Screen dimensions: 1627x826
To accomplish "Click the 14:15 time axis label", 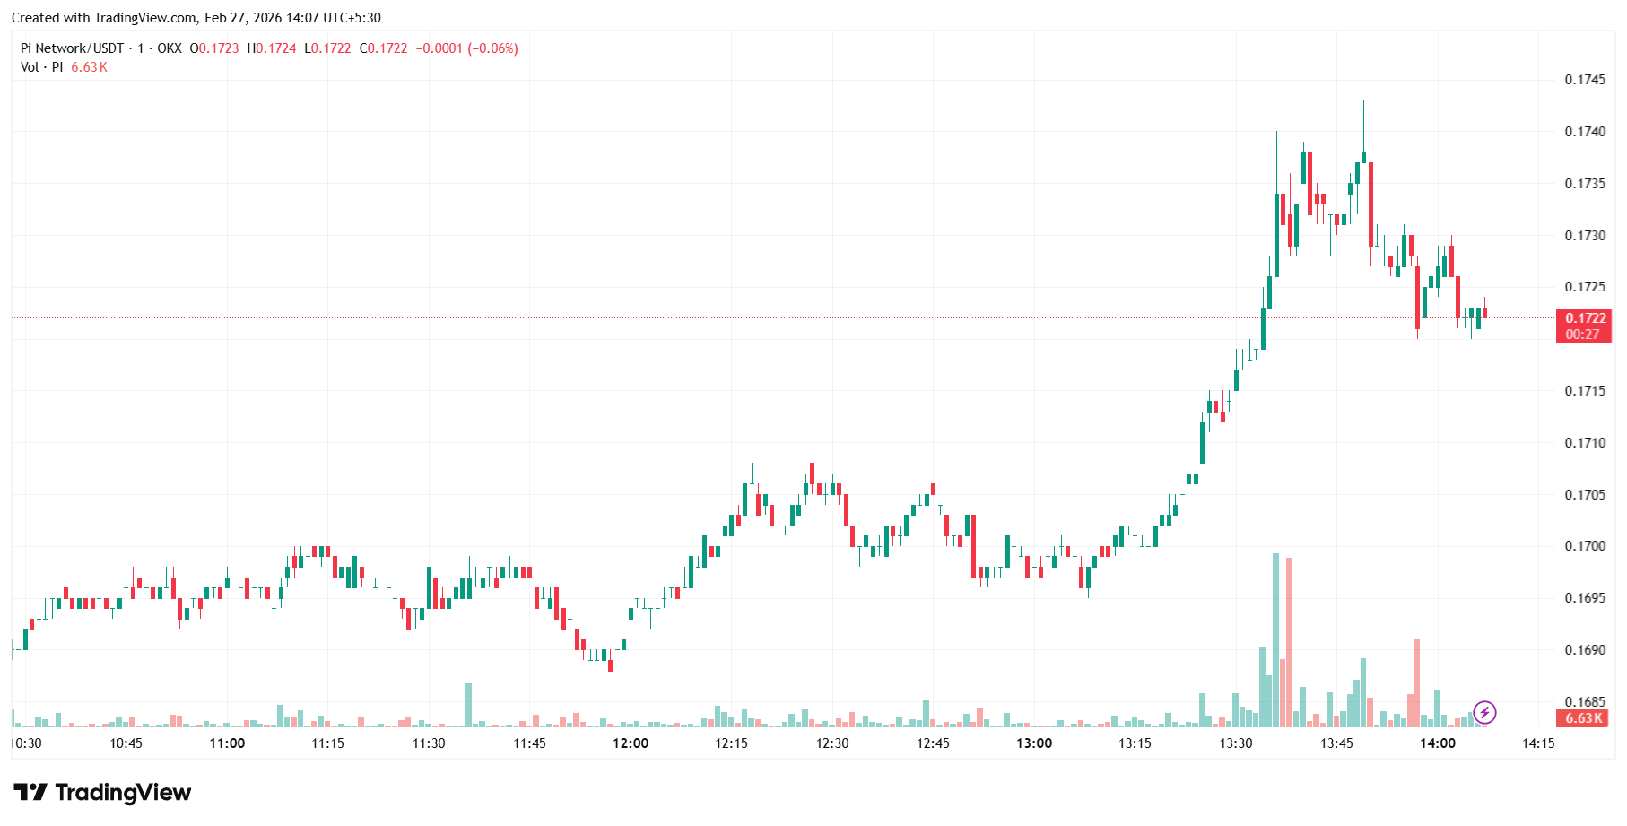I will (x=1538, y=743).
